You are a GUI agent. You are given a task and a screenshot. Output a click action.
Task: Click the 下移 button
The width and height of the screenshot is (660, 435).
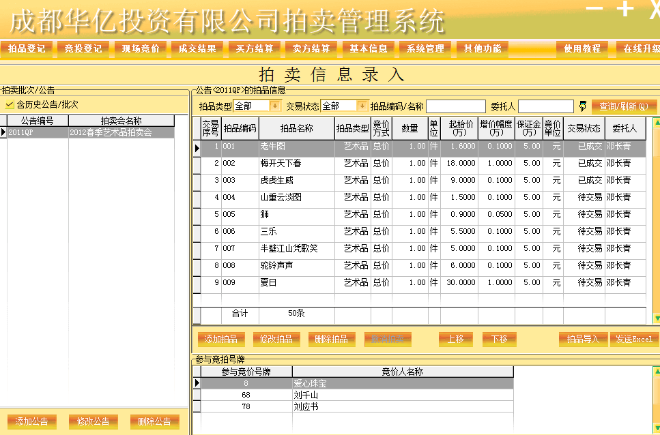click(499, 339)
